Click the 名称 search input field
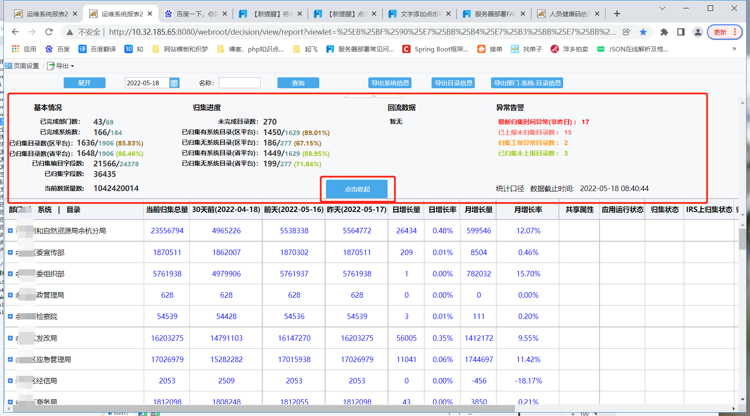750x416 pixels. coord(240,83)
